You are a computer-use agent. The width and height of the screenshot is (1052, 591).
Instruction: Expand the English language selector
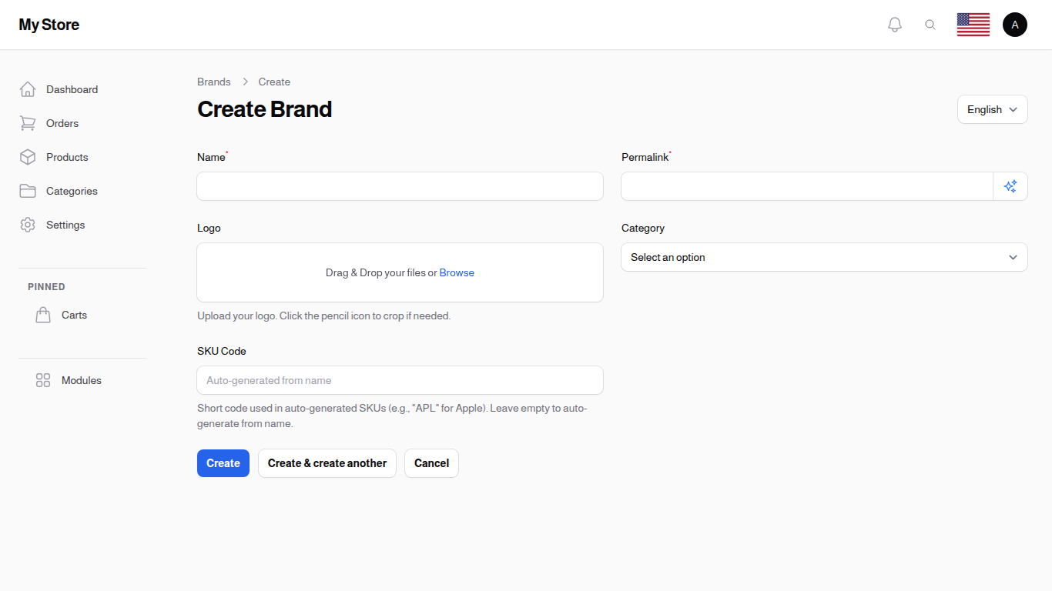[x=992, y=109]
